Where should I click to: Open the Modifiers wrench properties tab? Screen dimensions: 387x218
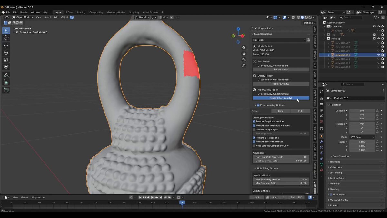[x=321, y=142]
